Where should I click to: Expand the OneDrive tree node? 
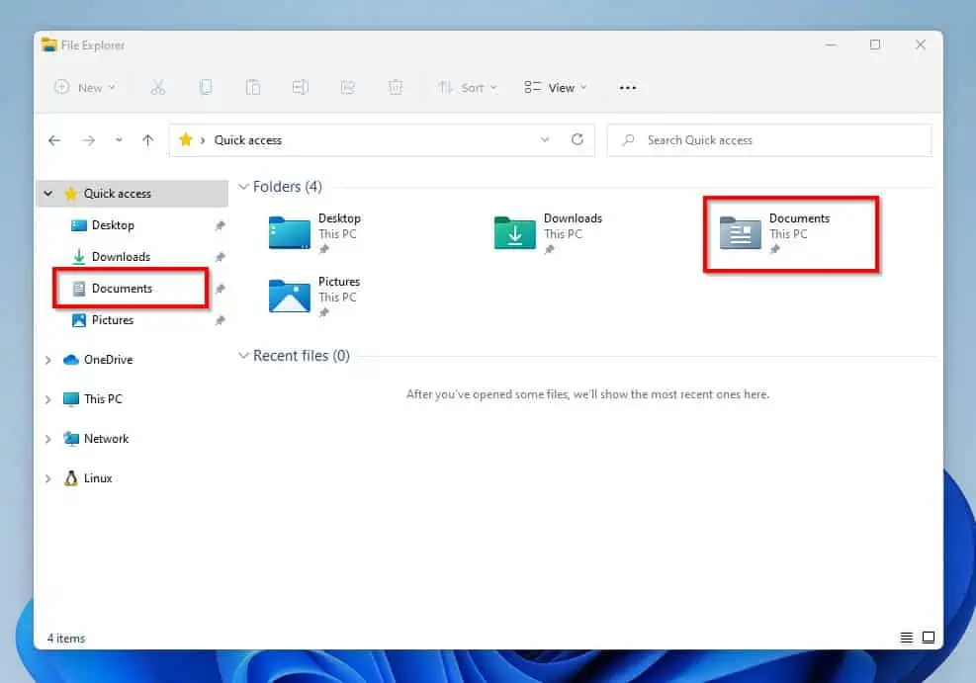click(x=47, y=360)
